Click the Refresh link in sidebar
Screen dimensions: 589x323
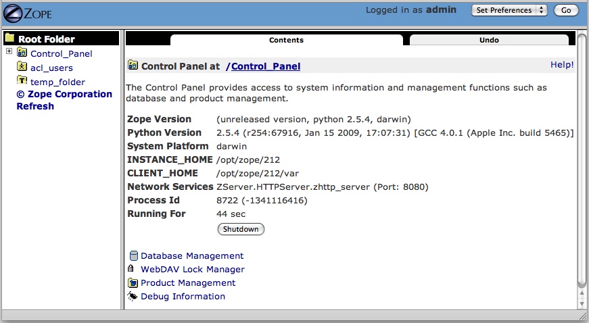35,106
